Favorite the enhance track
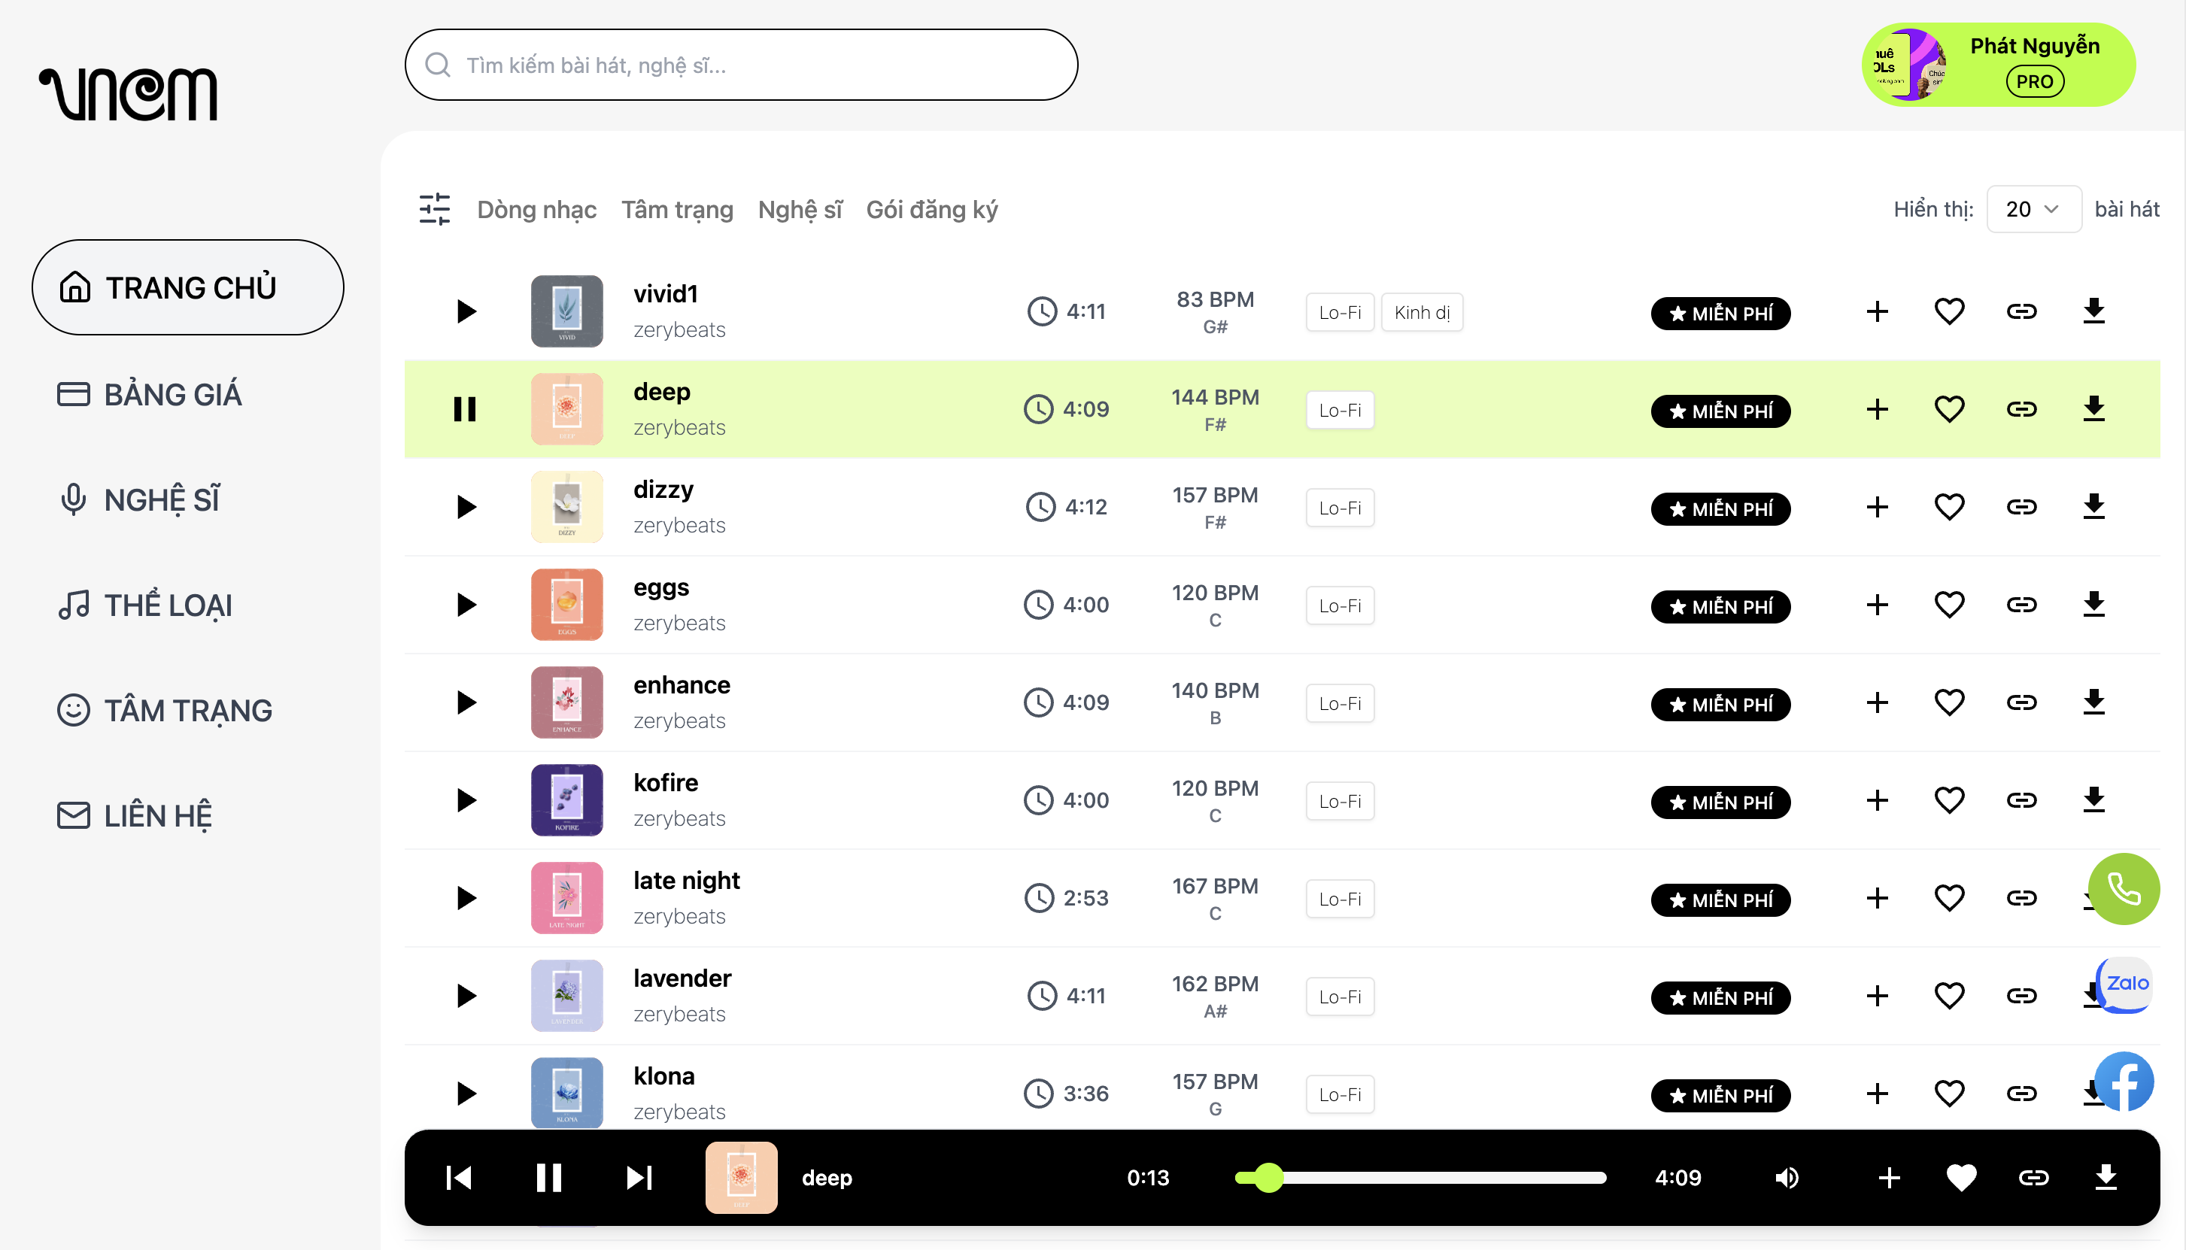 pos(1949,702)
